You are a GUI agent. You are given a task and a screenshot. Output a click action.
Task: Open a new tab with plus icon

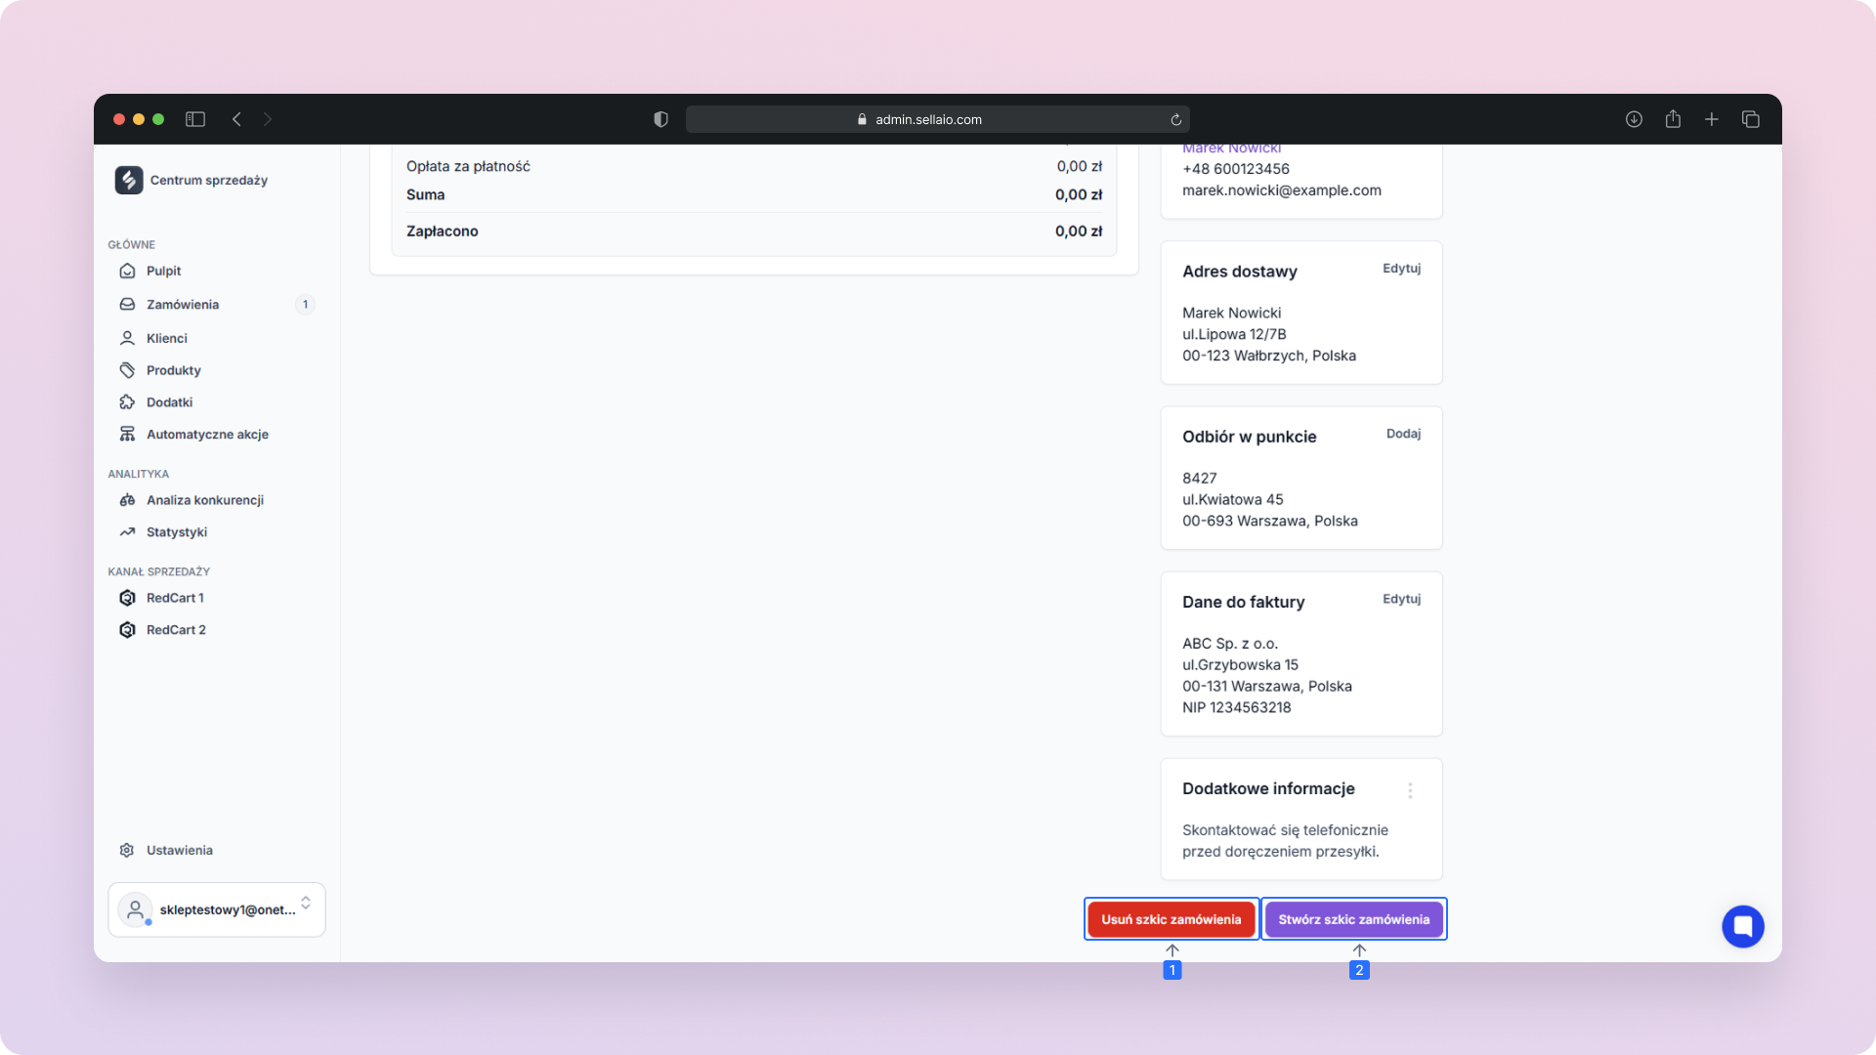point(1712,119)
